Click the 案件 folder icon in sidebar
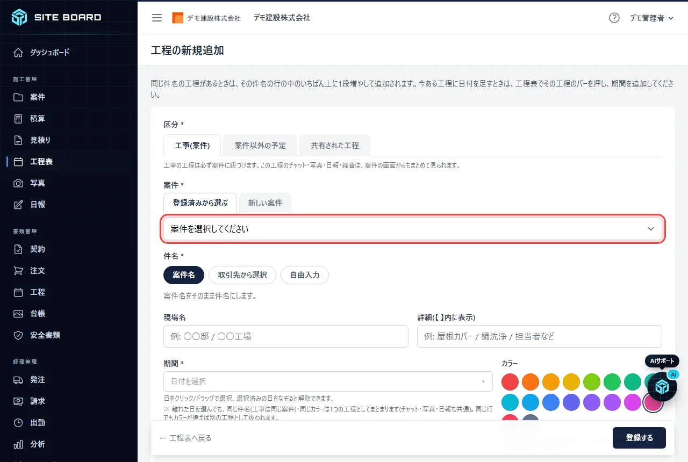Image resolution: width=688 pixels, height=462 pixels. [x=18, y=97]
